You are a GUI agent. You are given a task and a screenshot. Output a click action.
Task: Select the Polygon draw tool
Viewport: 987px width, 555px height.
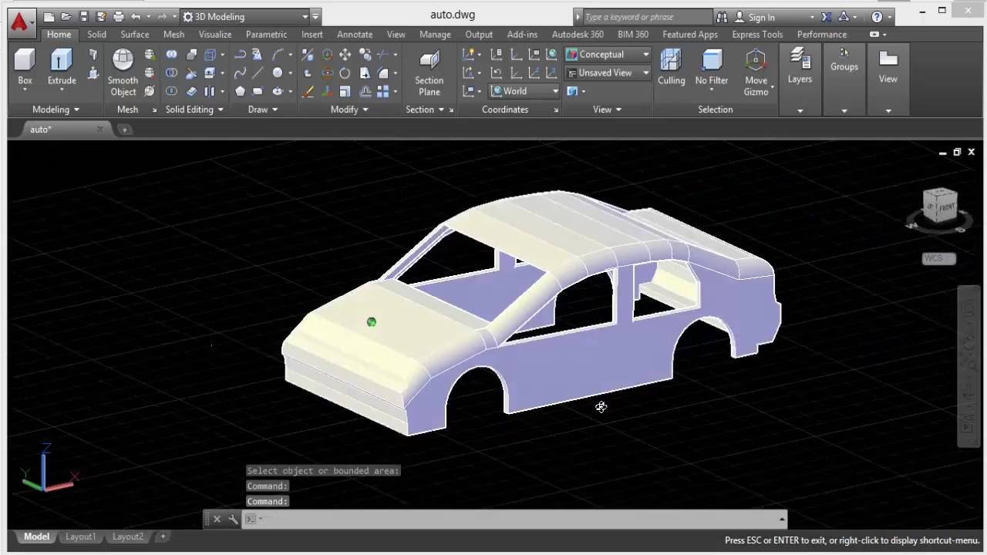coord(240,92)
